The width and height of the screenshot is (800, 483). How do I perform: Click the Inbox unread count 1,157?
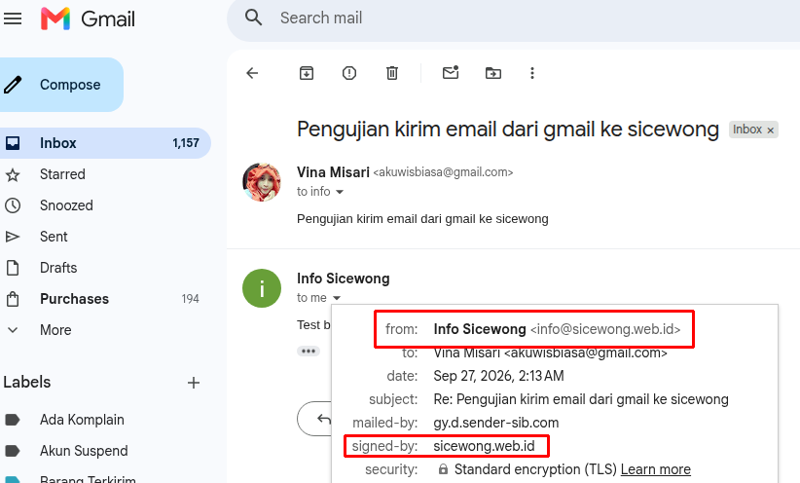pos(186,143)
